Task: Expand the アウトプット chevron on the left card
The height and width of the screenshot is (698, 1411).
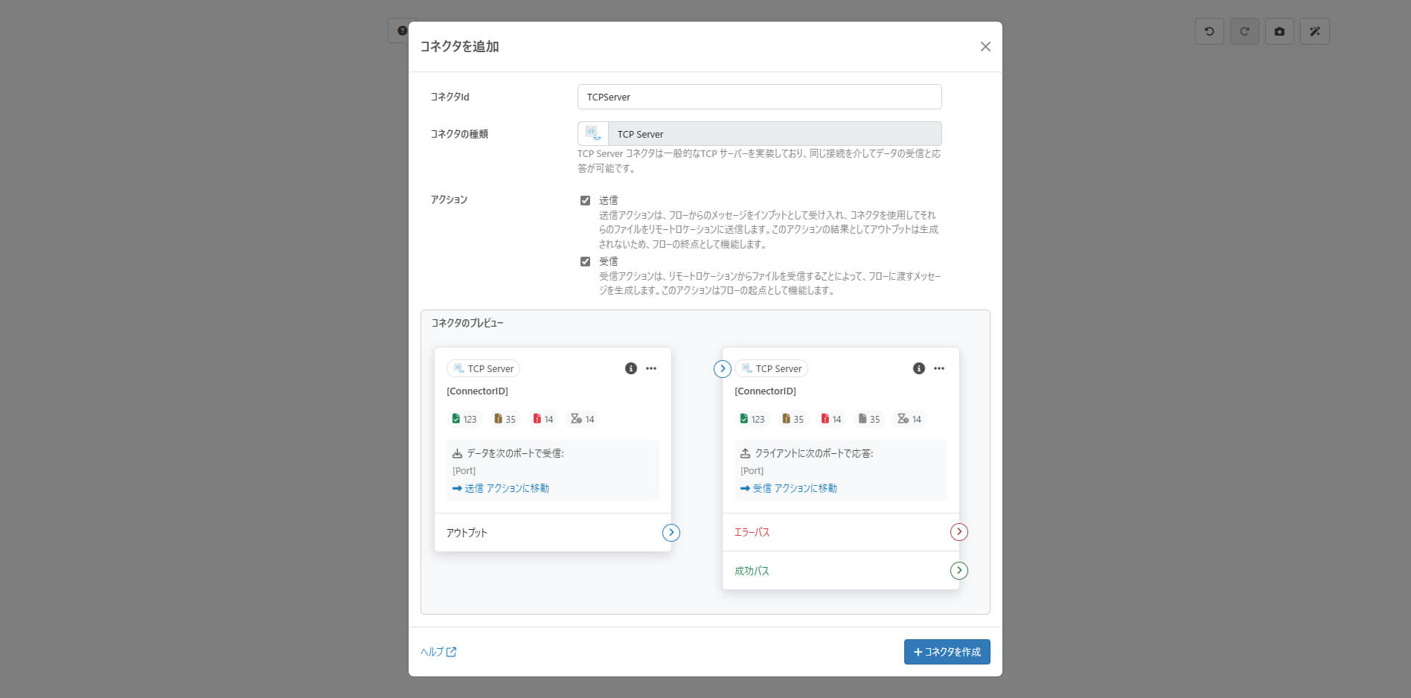Action: pyautogui.click(x=671, y=532)
